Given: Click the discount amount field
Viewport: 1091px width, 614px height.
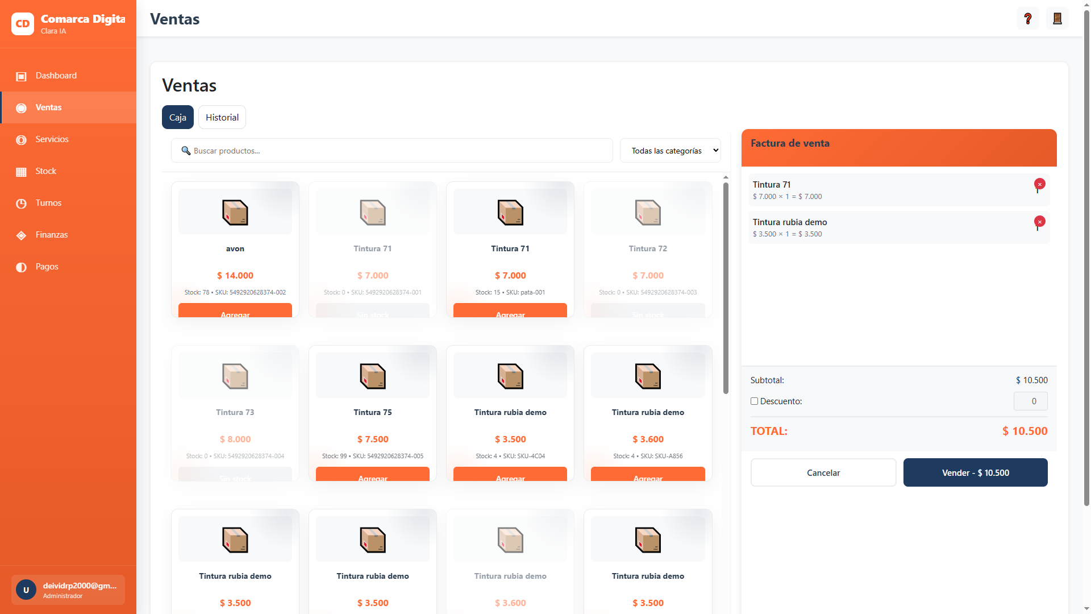Looking at the screenshot, I should [x=1030, y=401].
